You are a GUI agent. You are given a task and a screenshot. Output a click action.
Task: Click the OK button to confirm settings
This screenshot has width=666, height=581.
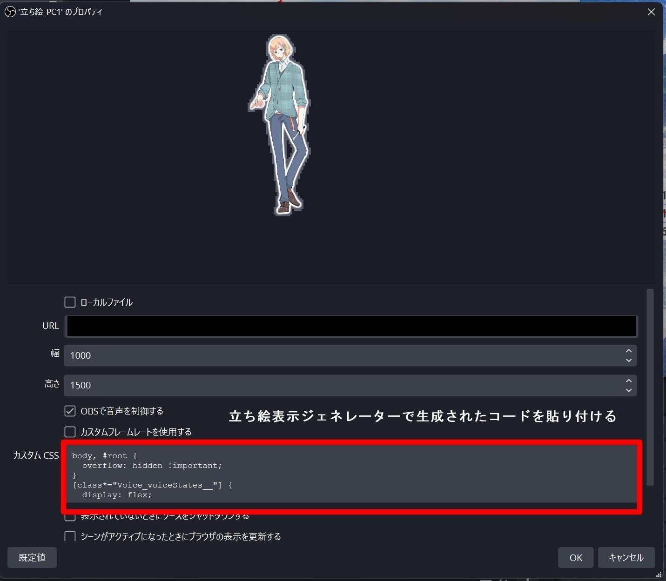point(576,557)
